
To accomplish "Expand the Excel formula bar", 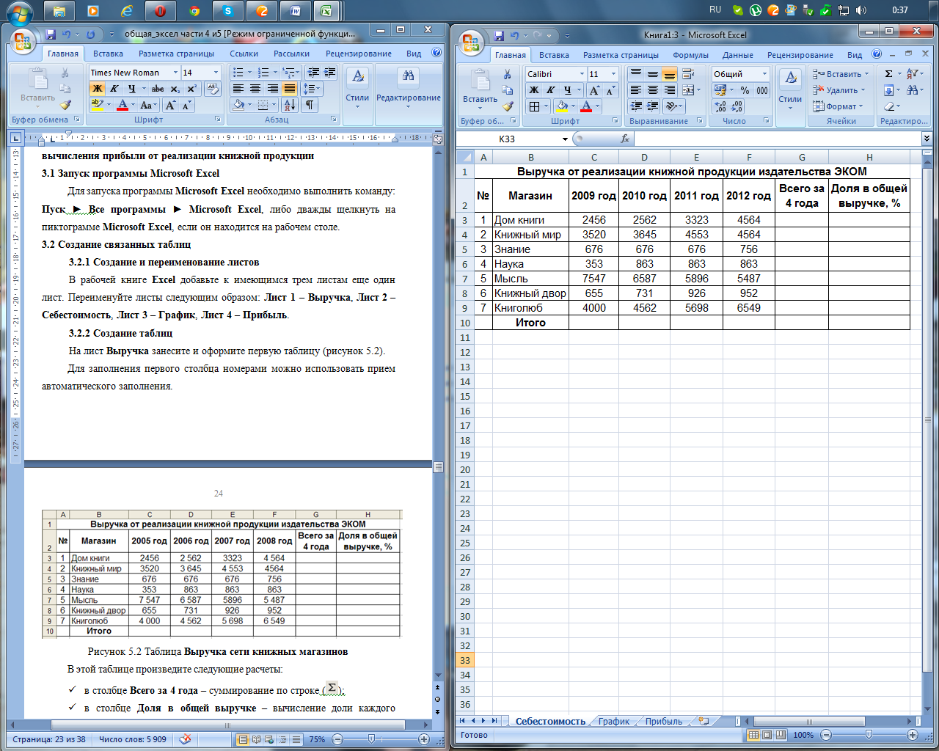I will (927, 139).
